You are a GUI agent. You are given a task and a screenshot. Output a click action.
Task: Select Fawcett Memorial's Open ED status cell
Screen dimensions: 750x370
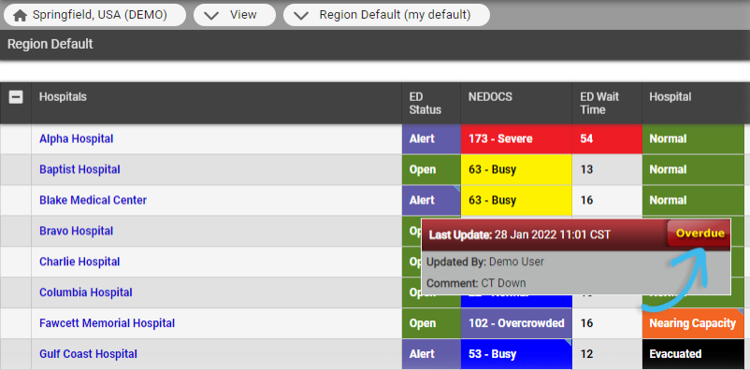click(x=431, y=323)
